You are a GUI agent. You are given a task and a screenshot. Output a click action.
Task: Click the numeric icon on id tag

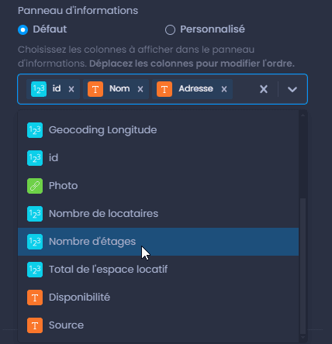click(x=39, y=89)
